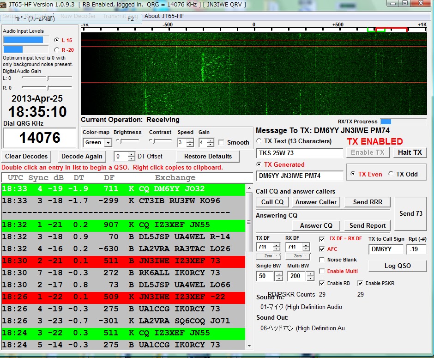Select the LA2VRA SQ6COQ JO71 row
The width and height of the screenshot is (434, 358).
coord(123,321)
